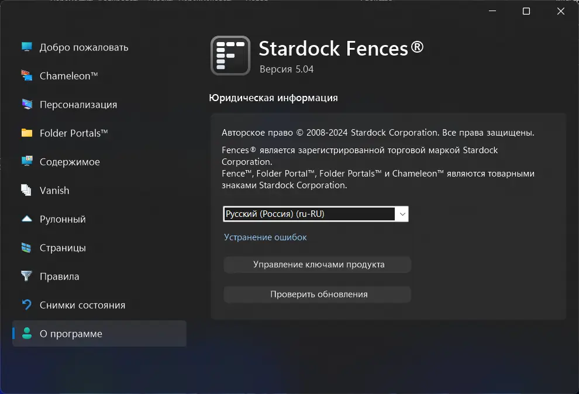Click the Снимки состояния restore icon

26,305
